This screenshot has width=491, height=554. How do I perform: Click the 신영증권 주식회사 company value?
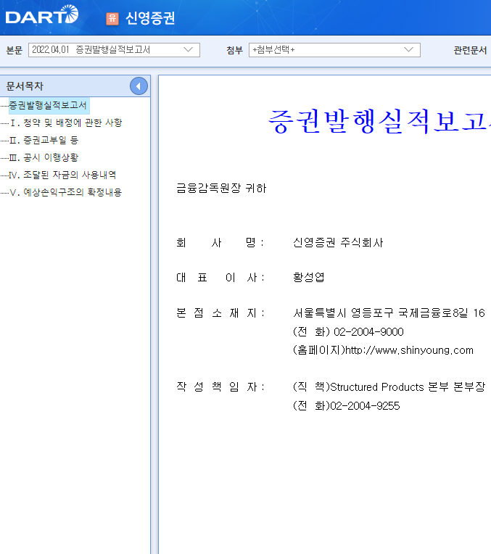[338, 242]
